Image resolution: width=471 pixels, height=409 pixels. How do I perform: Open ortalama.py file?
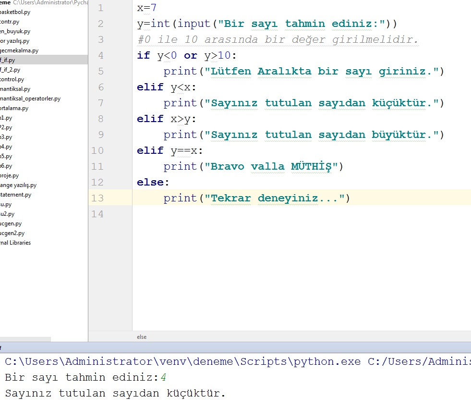14,108
